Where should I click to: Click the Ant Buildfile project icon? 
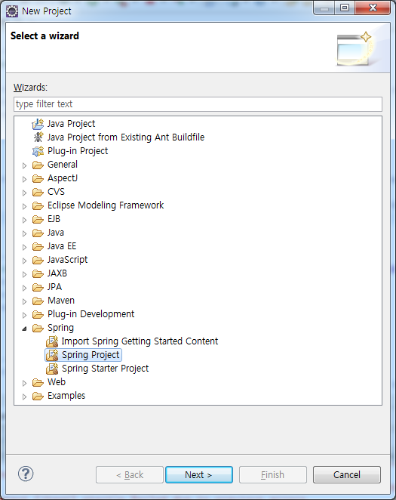click(x=38, y=137)
